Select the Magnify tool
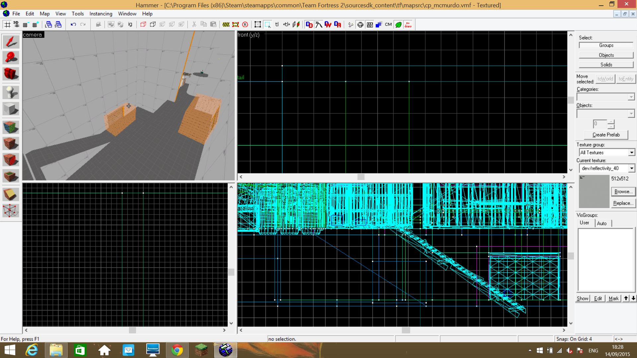The image size is (637, 358). click(x=11, y=58)
